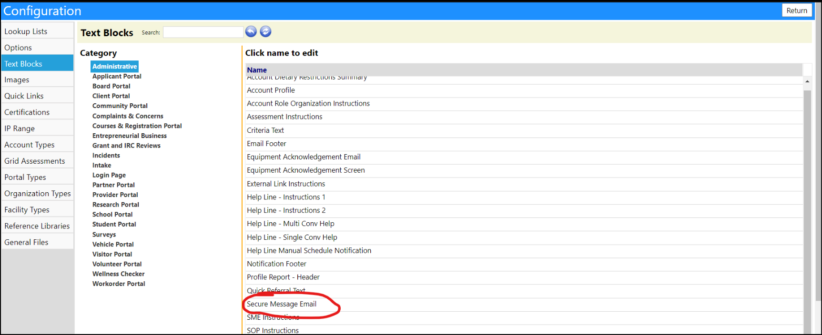Open Certifications sidebar item

coord(37,112)
